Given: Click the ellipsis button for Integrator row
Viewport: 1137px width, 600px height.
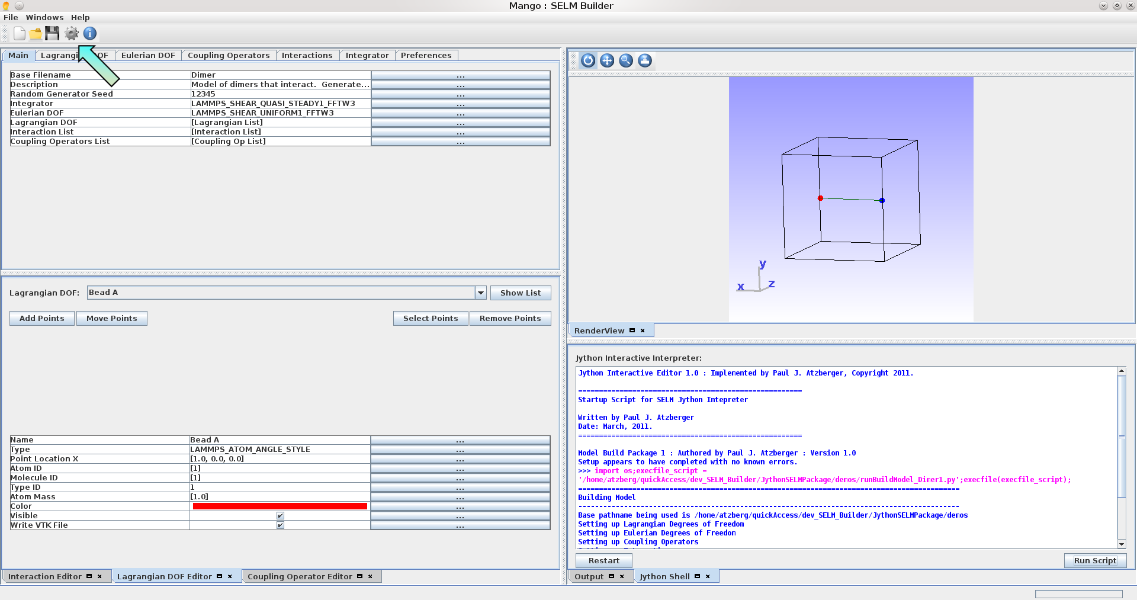Looking at the screenshot, I should 460,104.
